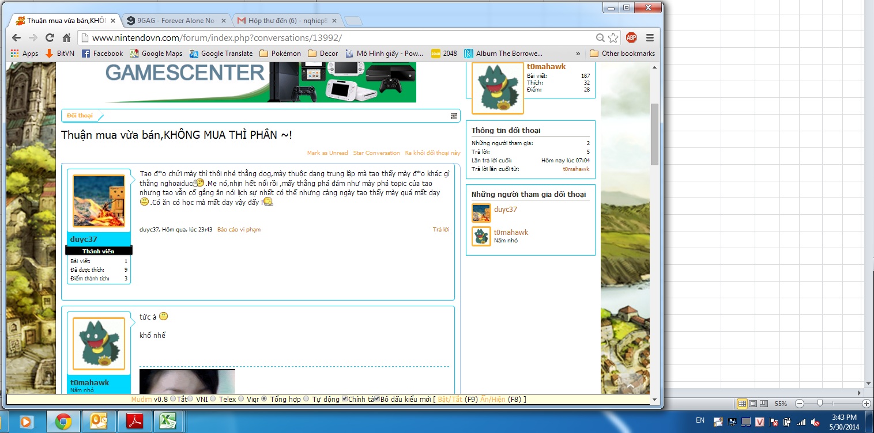874x433 pixels.
Task: Click the muted volume icon in system tray
Action: point(815,422)
